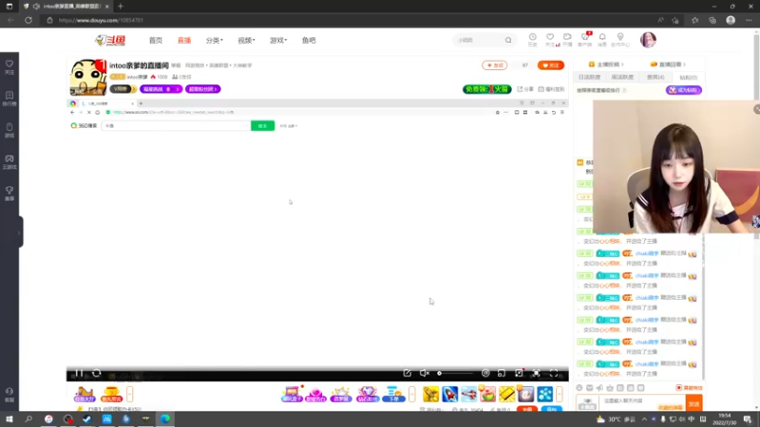Open the chat emoji icon

click(579, 388)
